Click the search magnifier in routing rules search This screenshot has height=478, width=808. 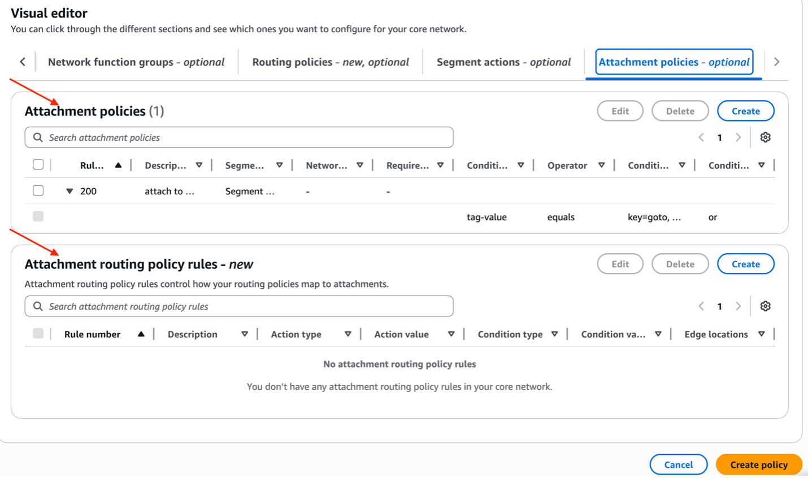point(37,306)
